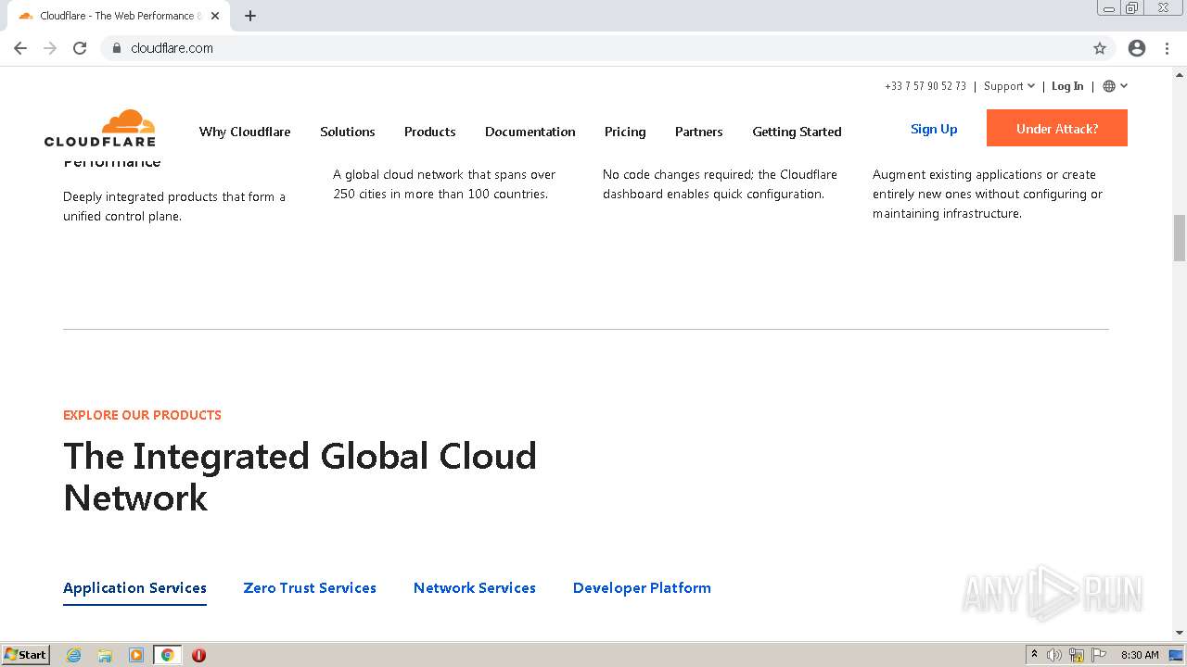
Task: Select the Application Services tab
Action: point(134,588)
